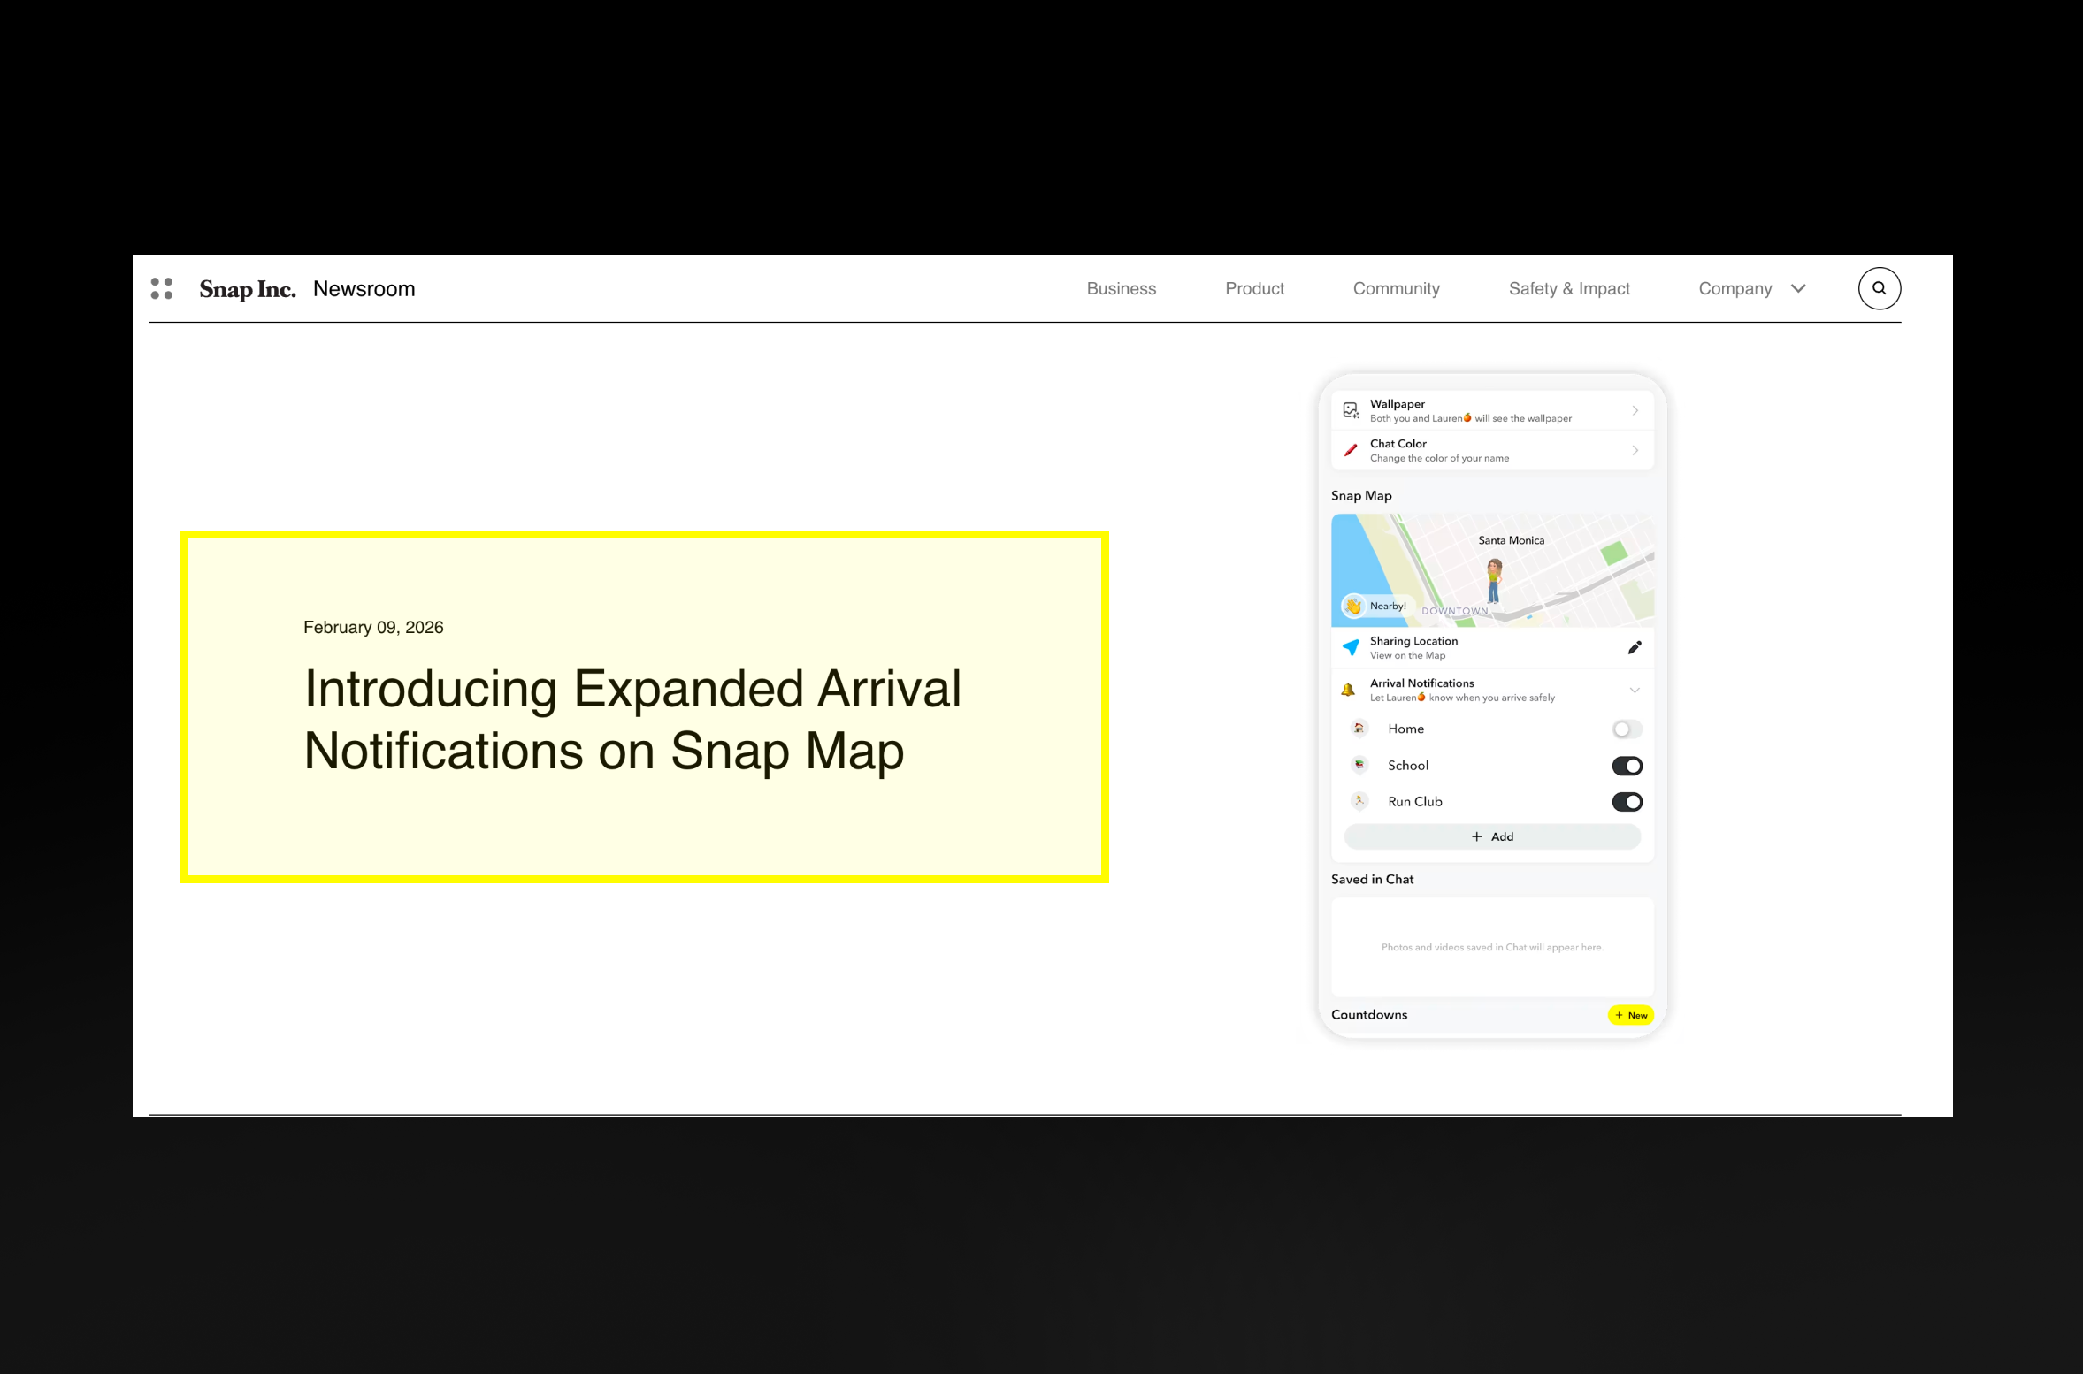
Task: Disable the School arrival toggle
Action: pos(1627,766)
